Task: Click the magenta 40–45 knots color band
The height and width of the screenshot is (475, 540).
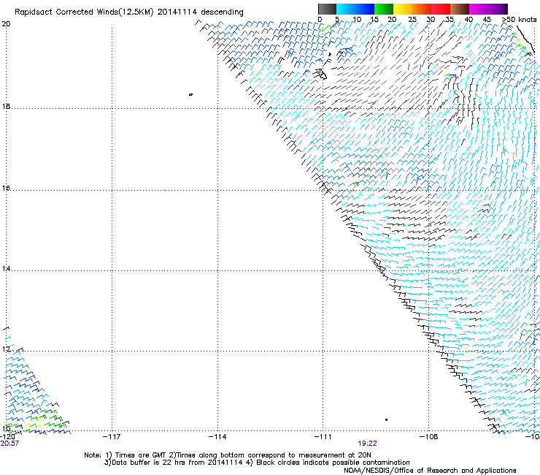Action: pyautogui.click(x=479, y=9)
